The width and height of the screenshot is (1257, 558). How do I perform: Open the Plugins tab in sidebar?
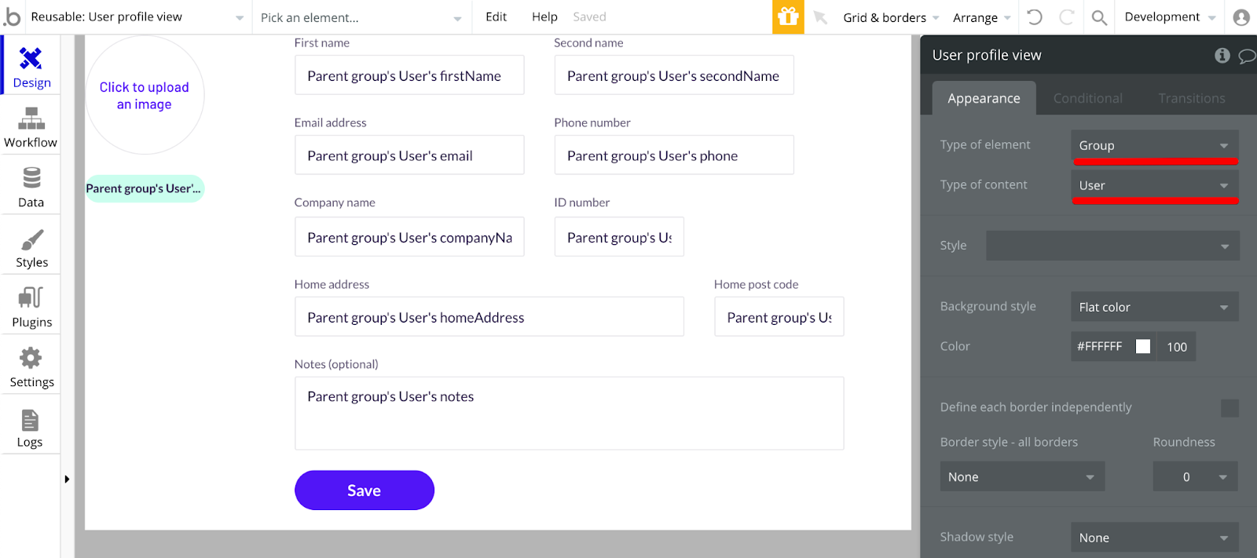(x=31, y=306)
